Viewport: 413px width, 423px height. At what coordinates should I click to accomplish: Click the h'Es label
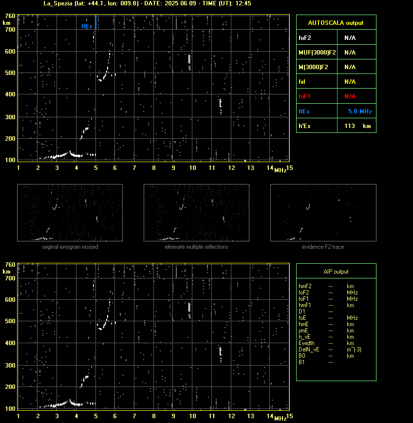(304, 126)
